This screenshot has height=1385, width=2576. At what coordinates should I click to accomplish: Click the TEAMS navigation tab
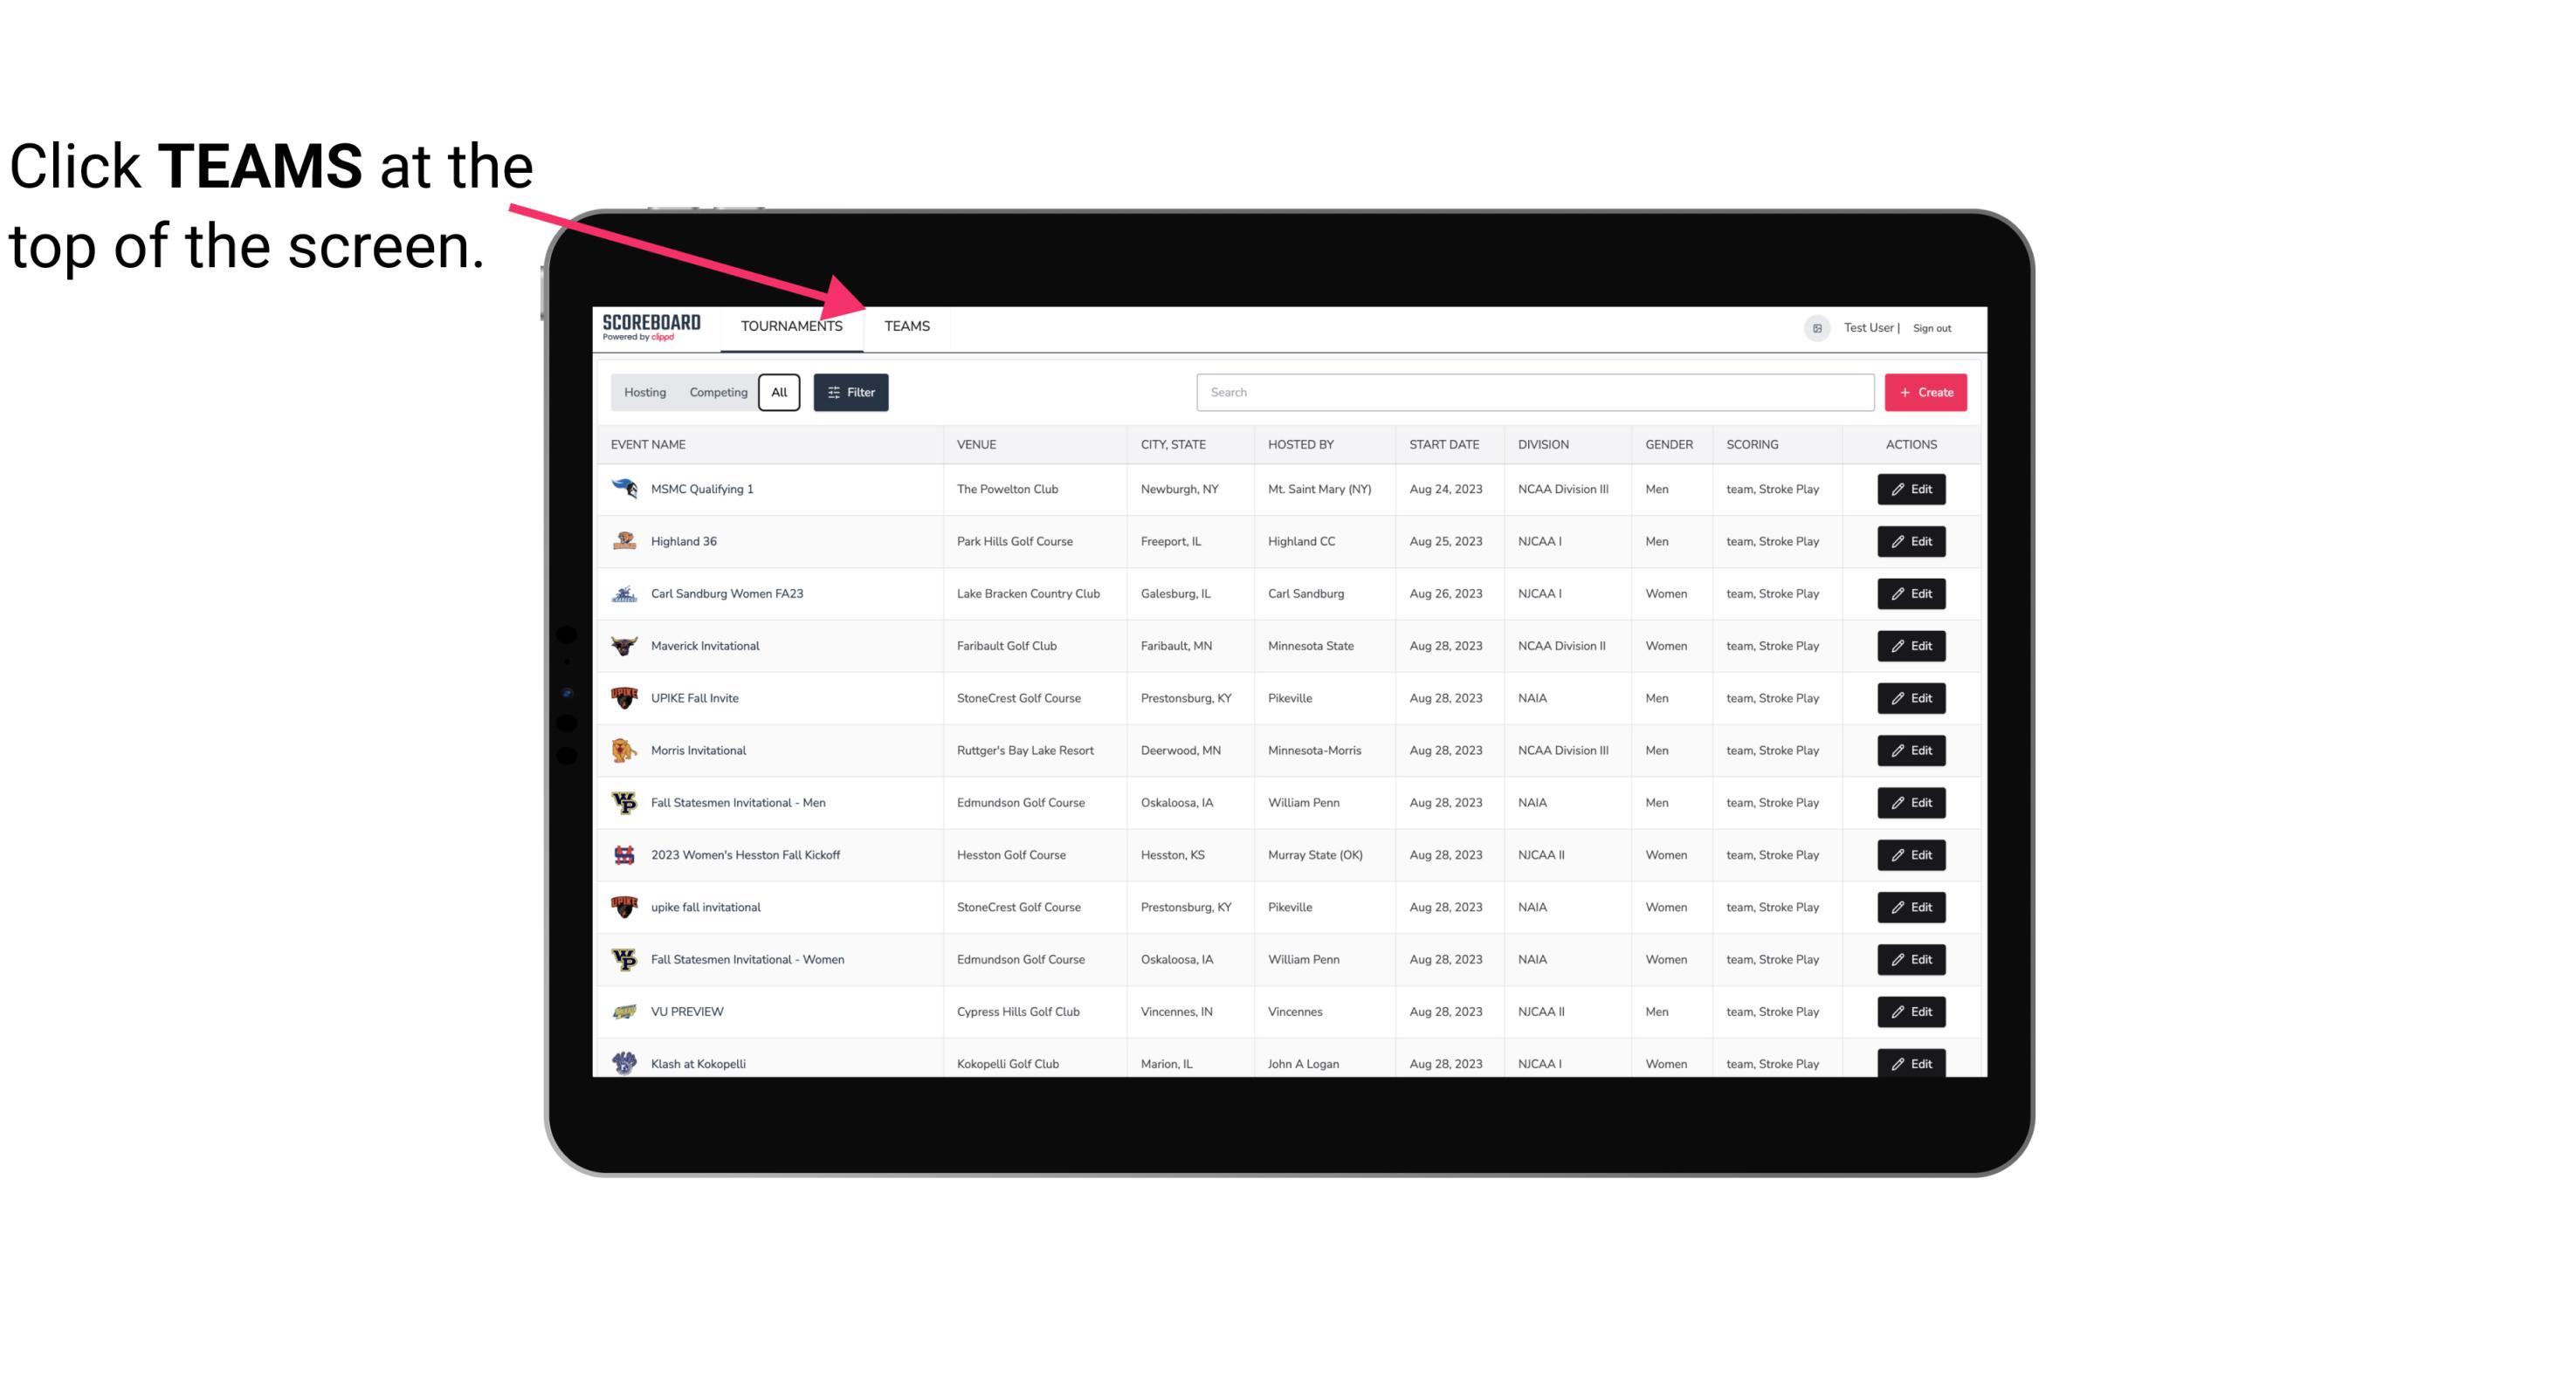906,327
